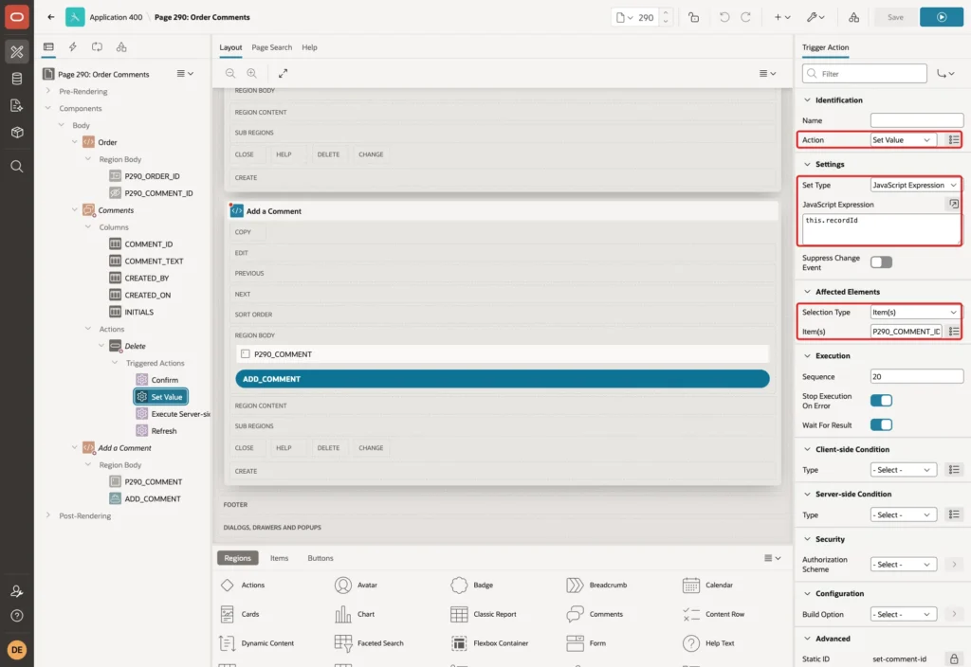Open SQL Workshop database icon in sidebar
Screen dimensions: 971x667
point(17,79)
